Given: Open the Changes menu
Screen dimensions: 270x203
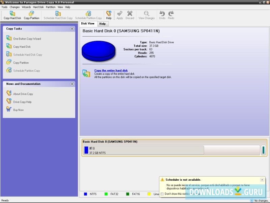Looking at the screenshot, I should 15,7.
